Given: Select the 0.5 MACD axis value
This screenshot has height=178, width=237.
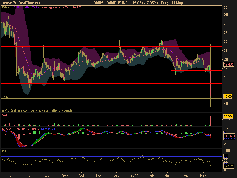Looking at the screenshot, I should tap(226, 129).
